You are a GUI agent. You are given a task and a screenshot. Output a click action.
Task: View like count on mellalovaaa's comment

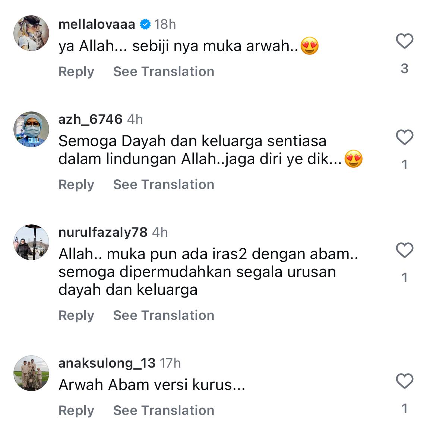[x=404, y=69]
